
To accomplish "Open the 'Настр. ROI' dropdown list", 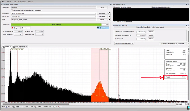I will point(95,16).
